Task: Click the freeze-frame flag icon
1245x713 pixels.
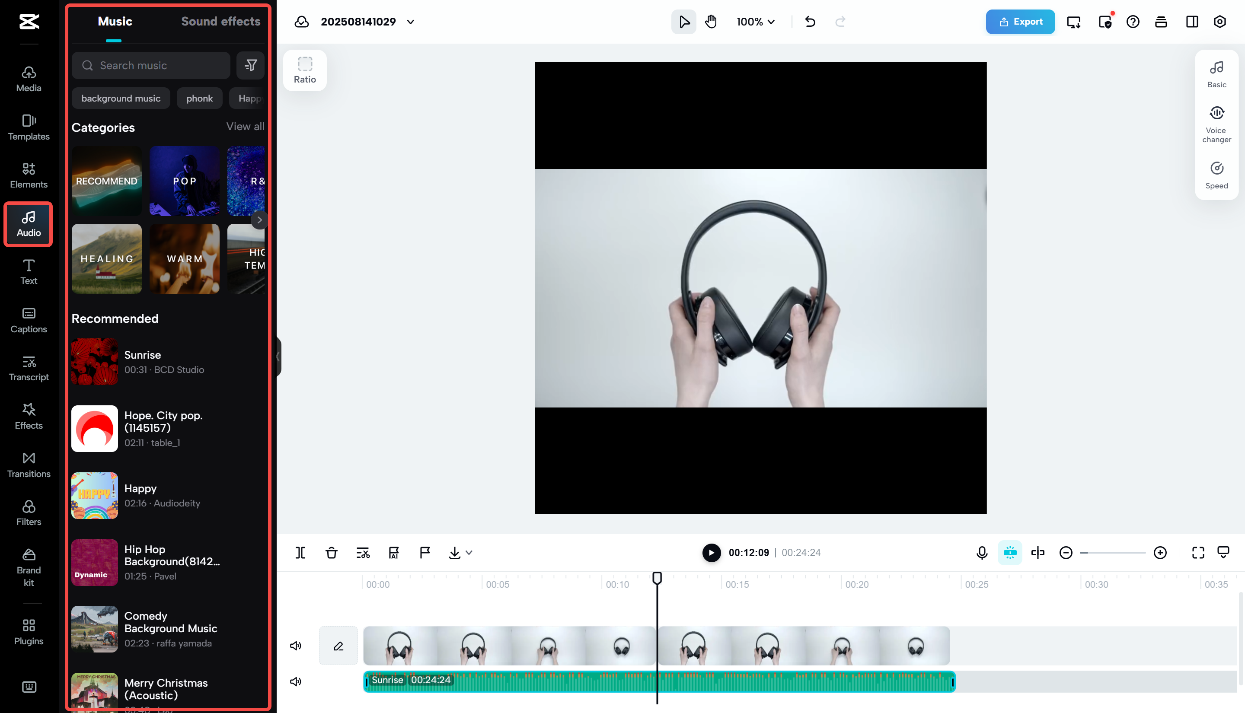Action: click(425, 552)
